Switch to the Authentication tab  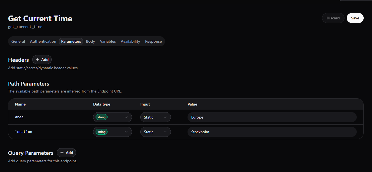click(x=43, y=41)
